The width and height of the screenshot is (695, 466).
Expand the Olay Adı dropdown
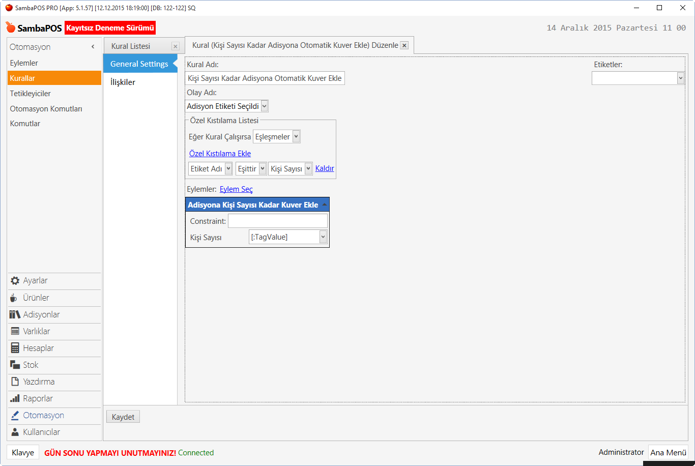264,106
